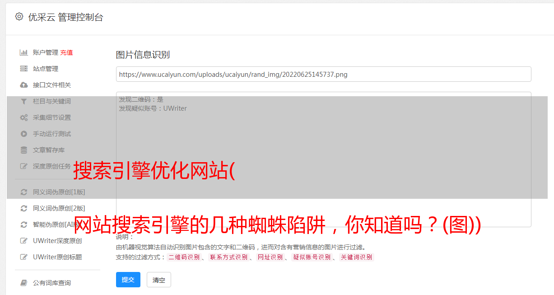Click the server icon for 站点管理

[24, 69]
